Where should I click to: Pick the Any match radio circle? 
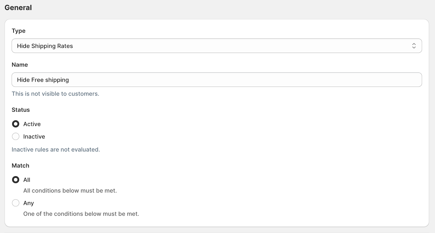click(x=16, y=203)
